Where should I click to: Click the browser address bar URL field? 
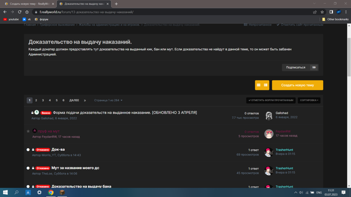pos(172,12)
